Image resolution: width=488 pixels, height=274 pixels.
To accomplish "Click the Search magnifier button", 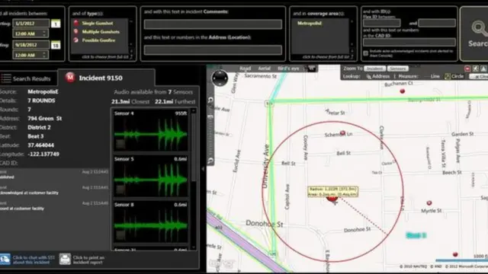I will coord(475,33).
